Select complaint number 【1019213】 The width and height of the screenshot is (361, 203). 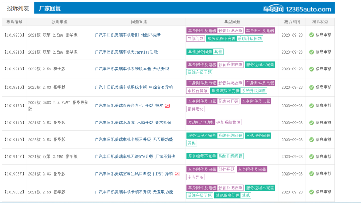coord(14,69)
